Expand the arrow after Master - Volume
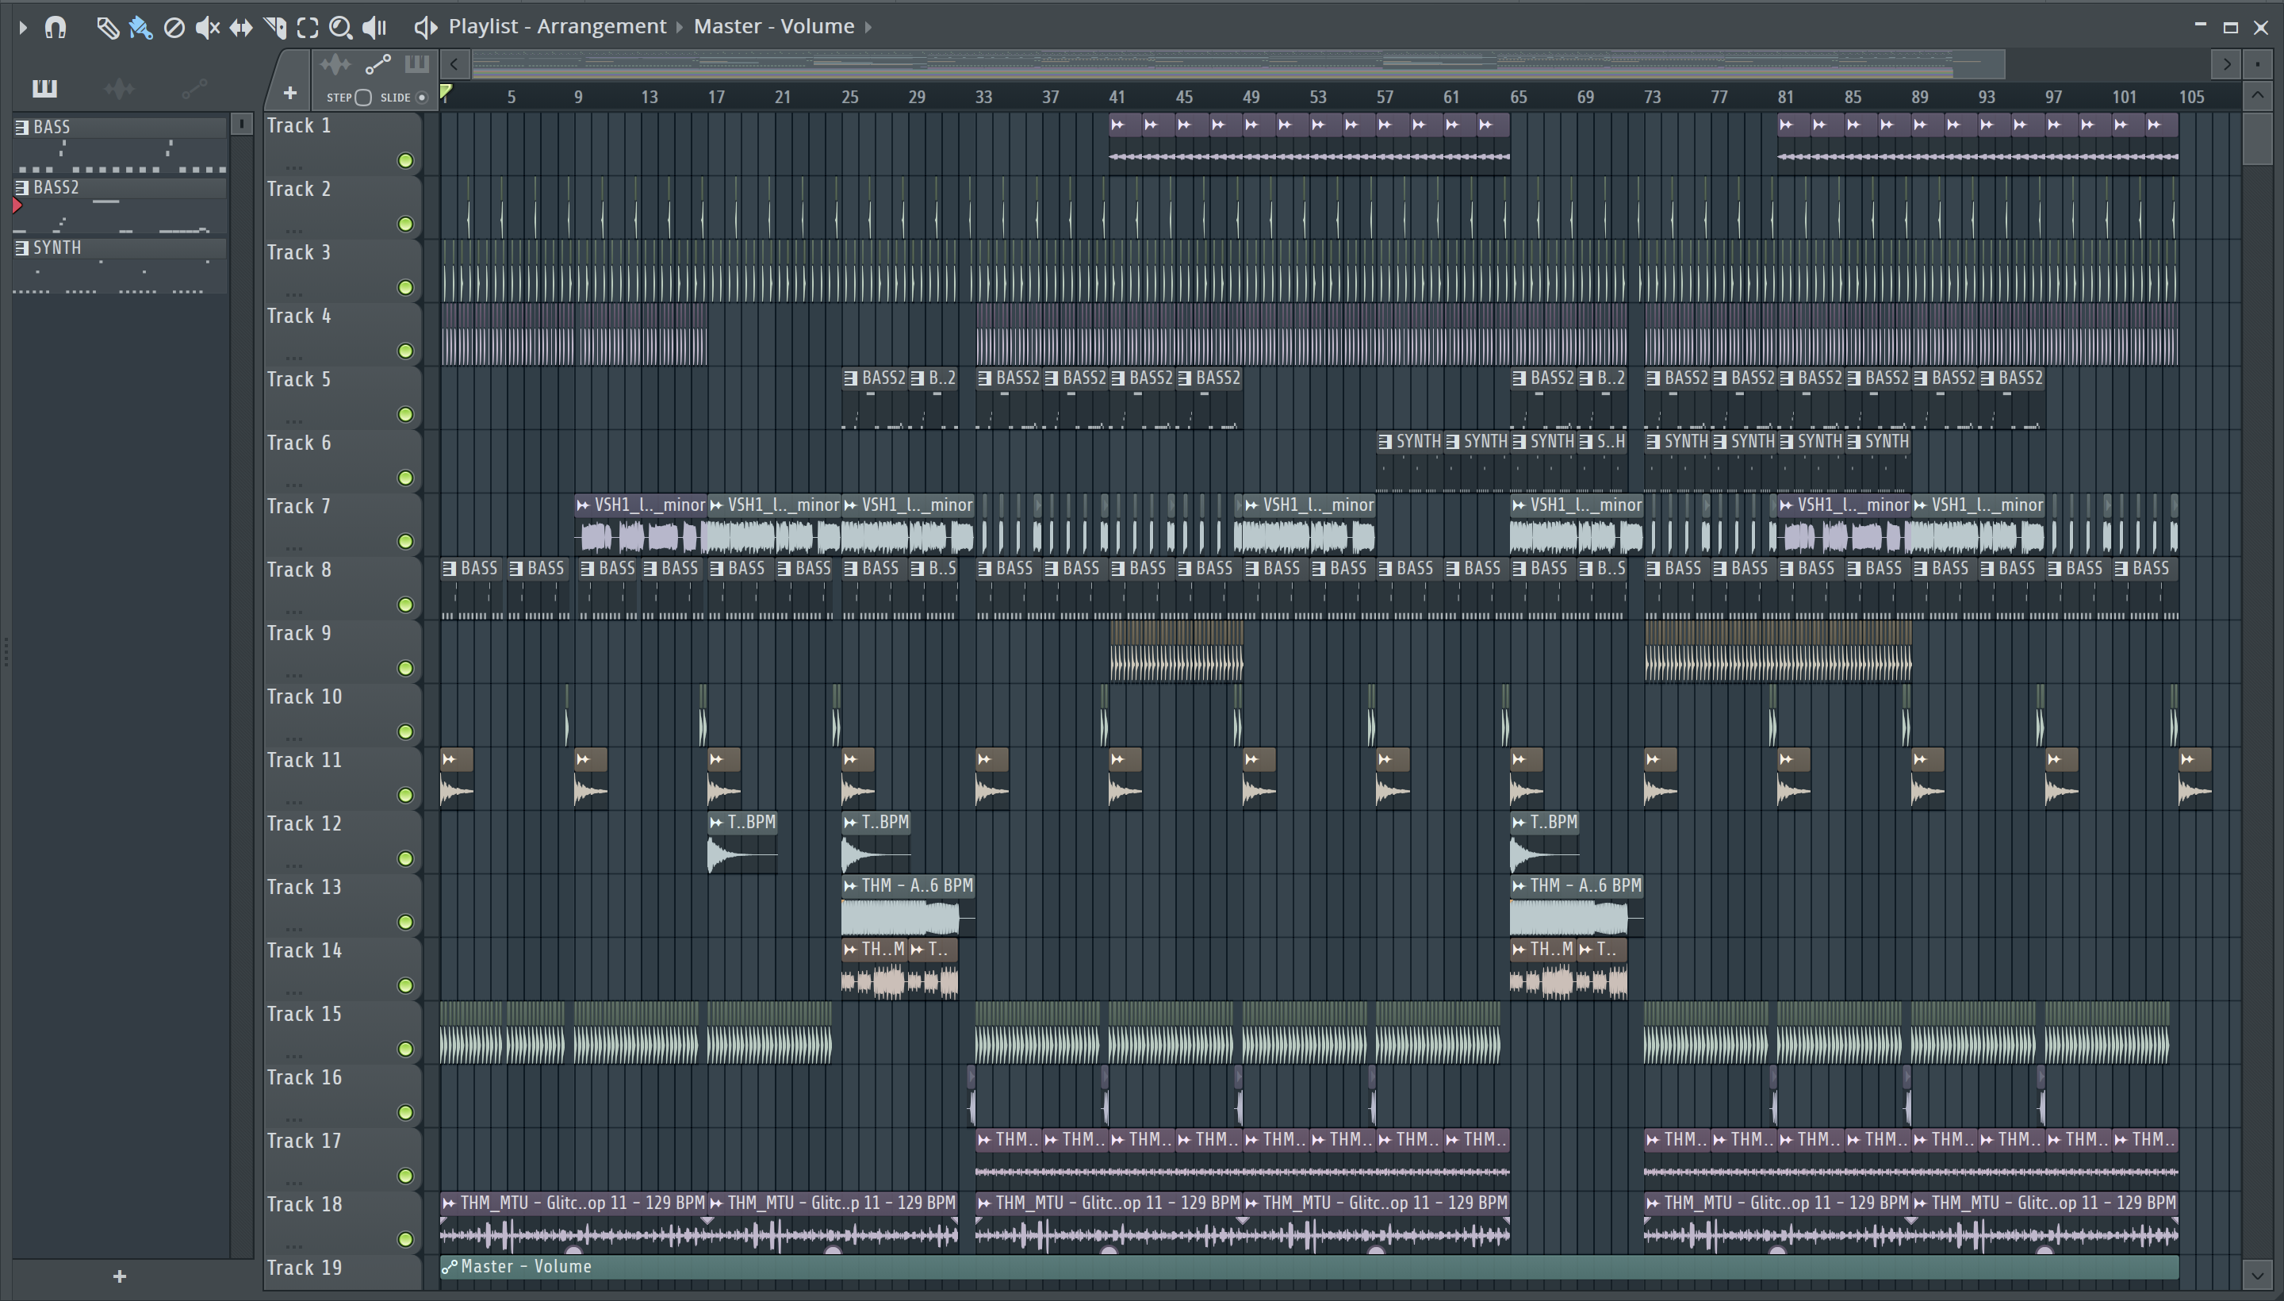Screen dimensions: 2284x1301 [868, 28]
